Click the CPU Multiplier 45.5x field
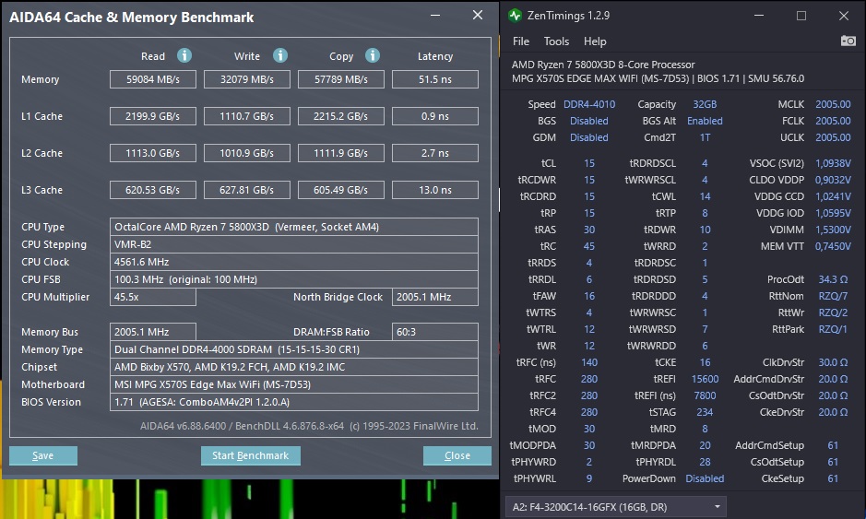The width and height of the screenshot is (866, 519). pos(153,297)
